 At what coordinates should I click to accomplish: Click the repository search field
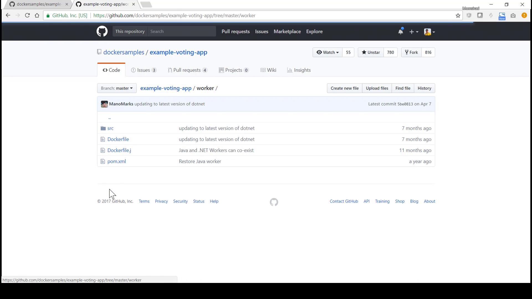click(181, 32)
